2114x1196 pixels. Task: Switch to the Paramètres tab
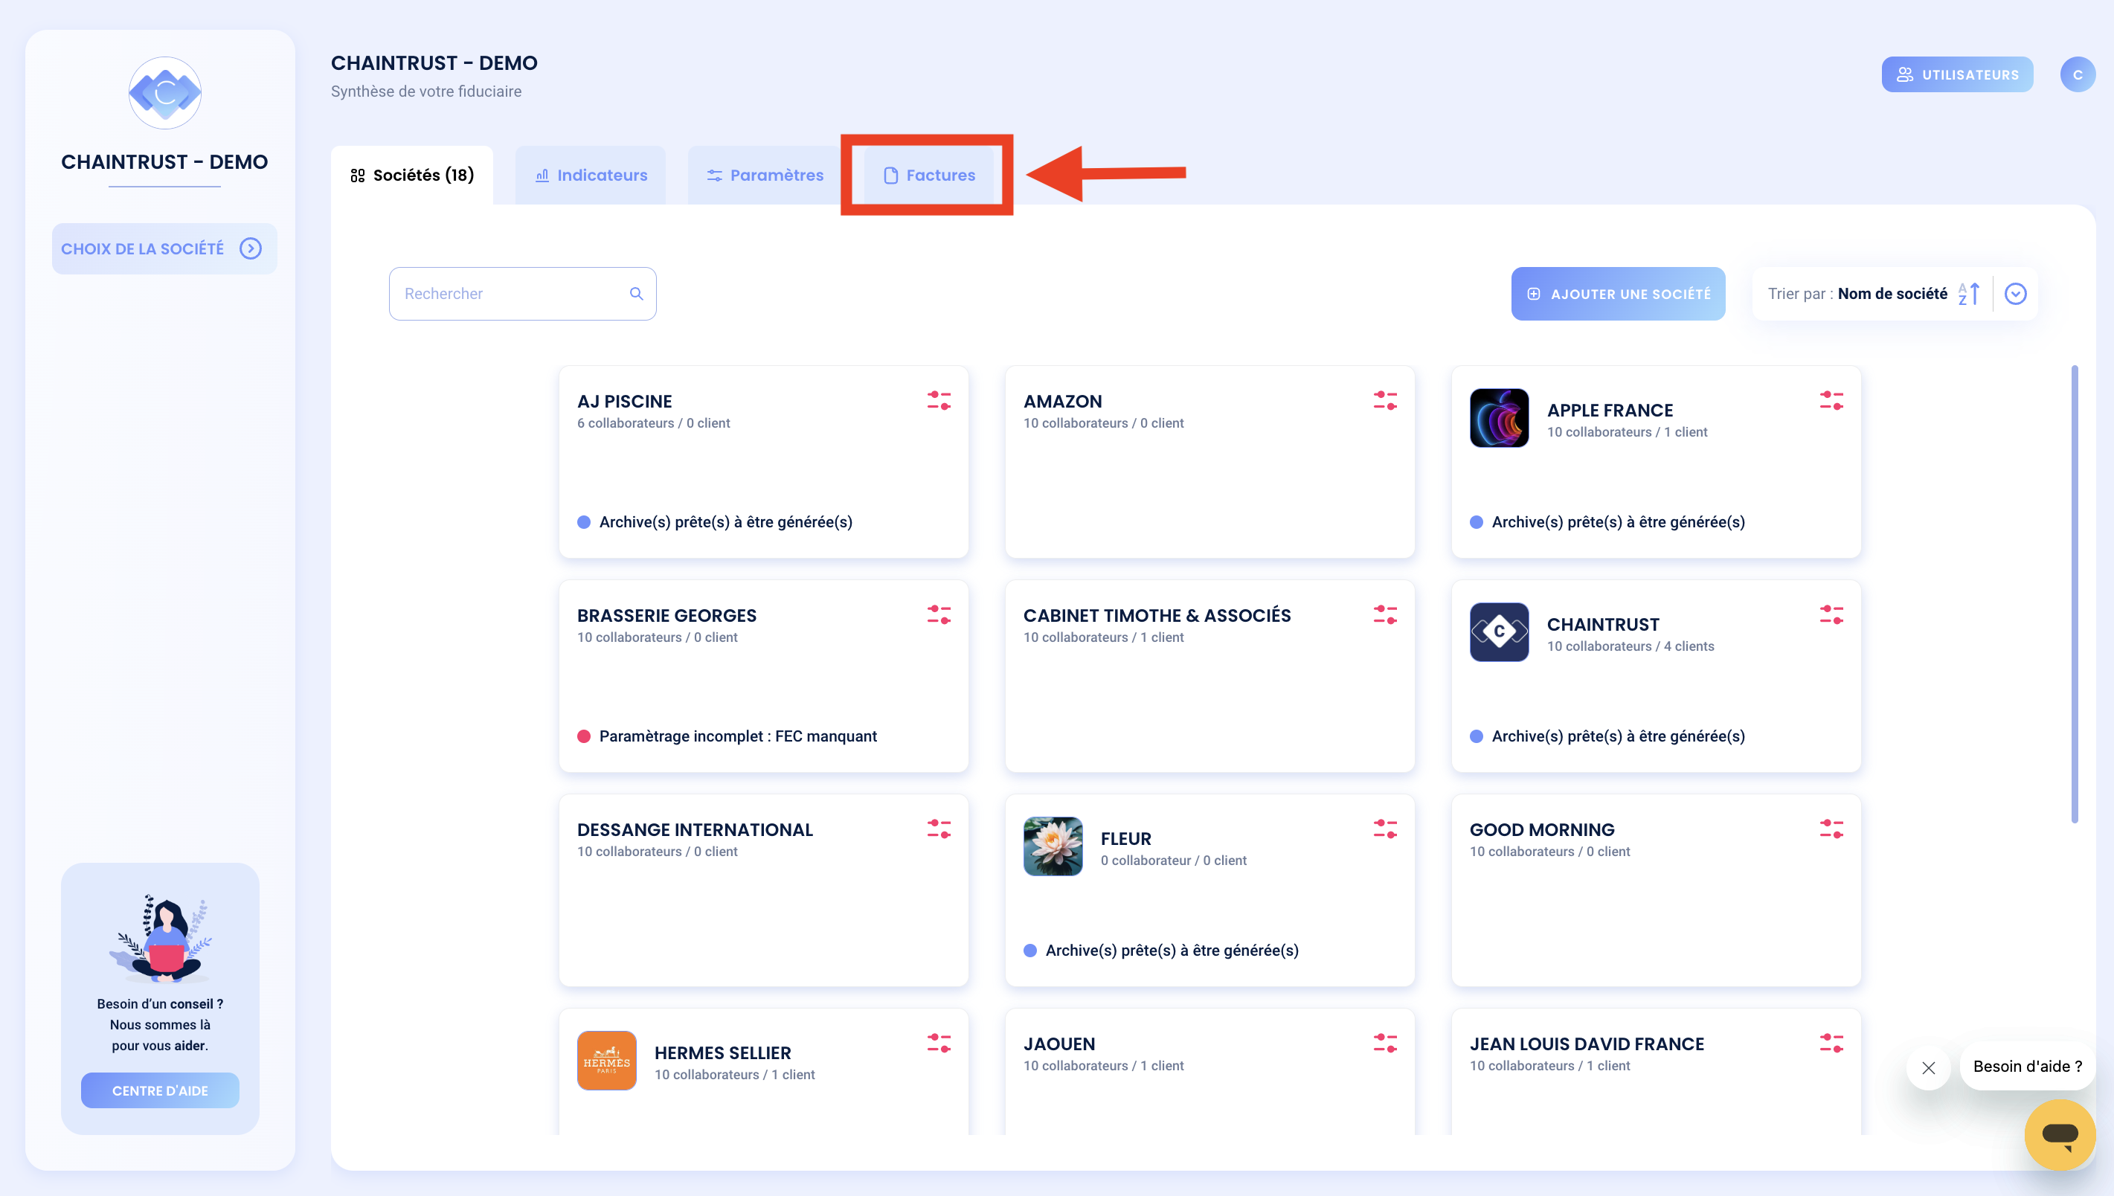(765, 175)
